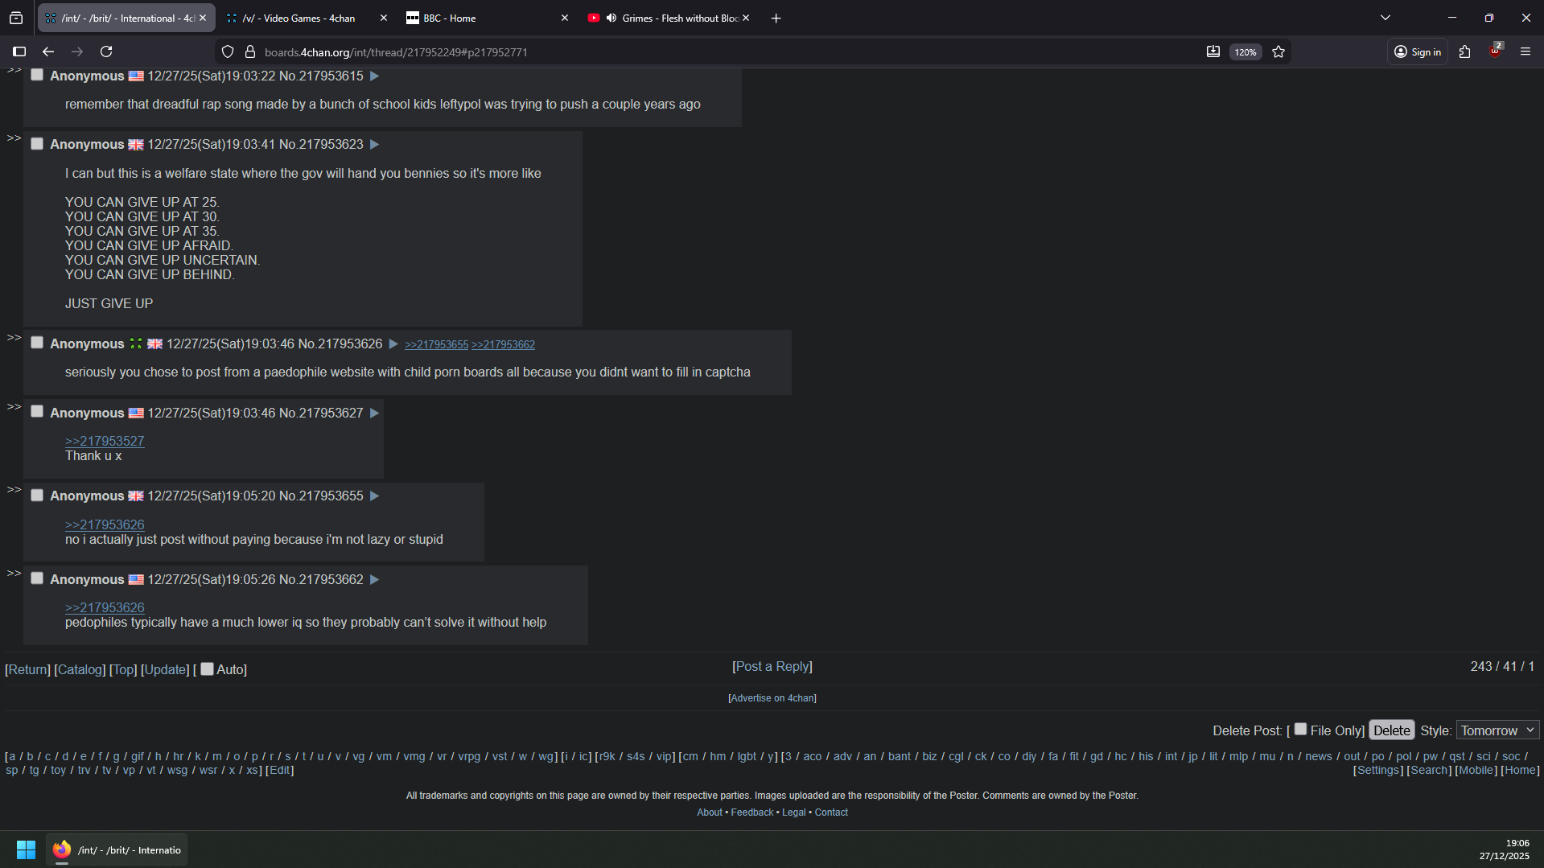Go back to previous page
The height and width of the screenshot is (868, 1544).
(x=48, y=51)
